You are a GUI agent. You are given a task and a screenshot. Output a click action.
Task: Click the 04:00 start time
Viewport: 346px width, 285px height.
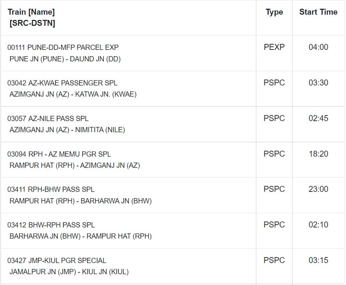point(318,47)
